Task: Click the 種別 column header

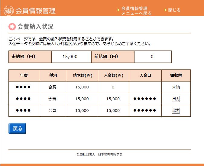Action: [x=53, y=75]
